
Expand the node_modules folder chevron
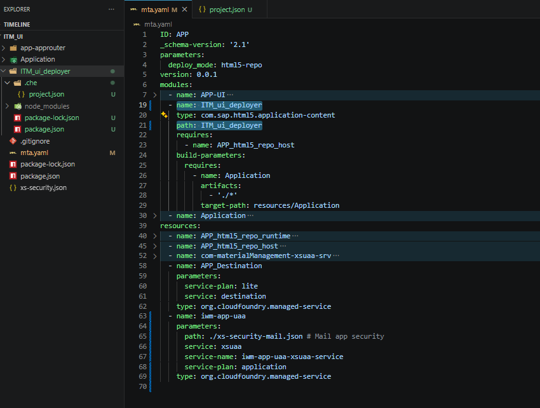pos(7,106)
